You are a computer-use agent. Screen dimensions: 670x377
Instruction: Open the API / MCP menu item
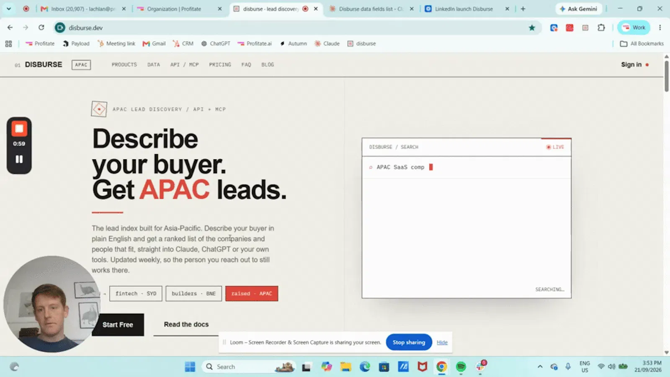click(185, 65)
